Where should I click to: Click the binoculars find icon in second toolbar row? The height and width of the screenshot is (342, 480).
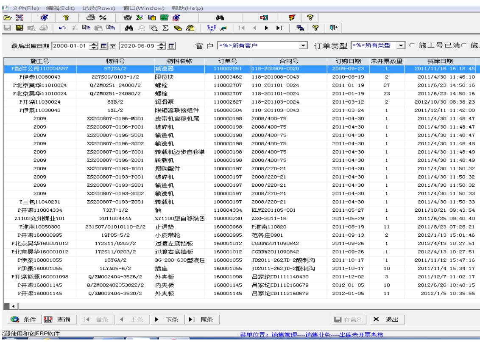(129, 28)
